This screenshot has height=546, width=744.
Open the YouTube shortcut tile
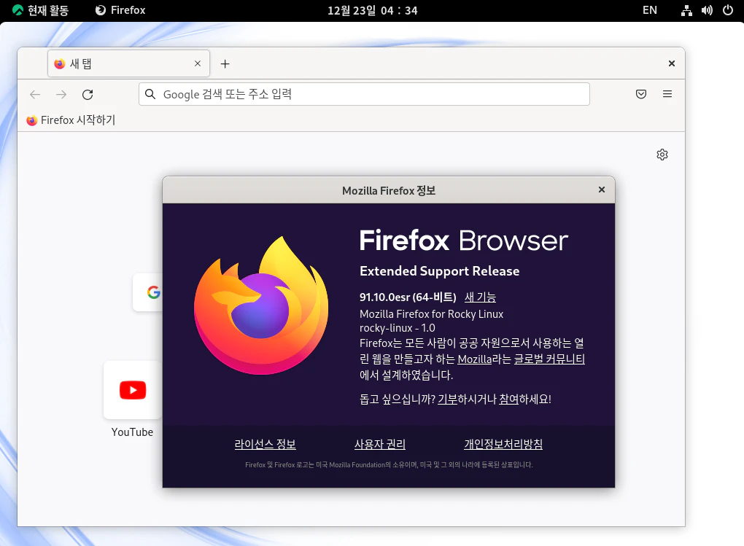coord(132,390)
